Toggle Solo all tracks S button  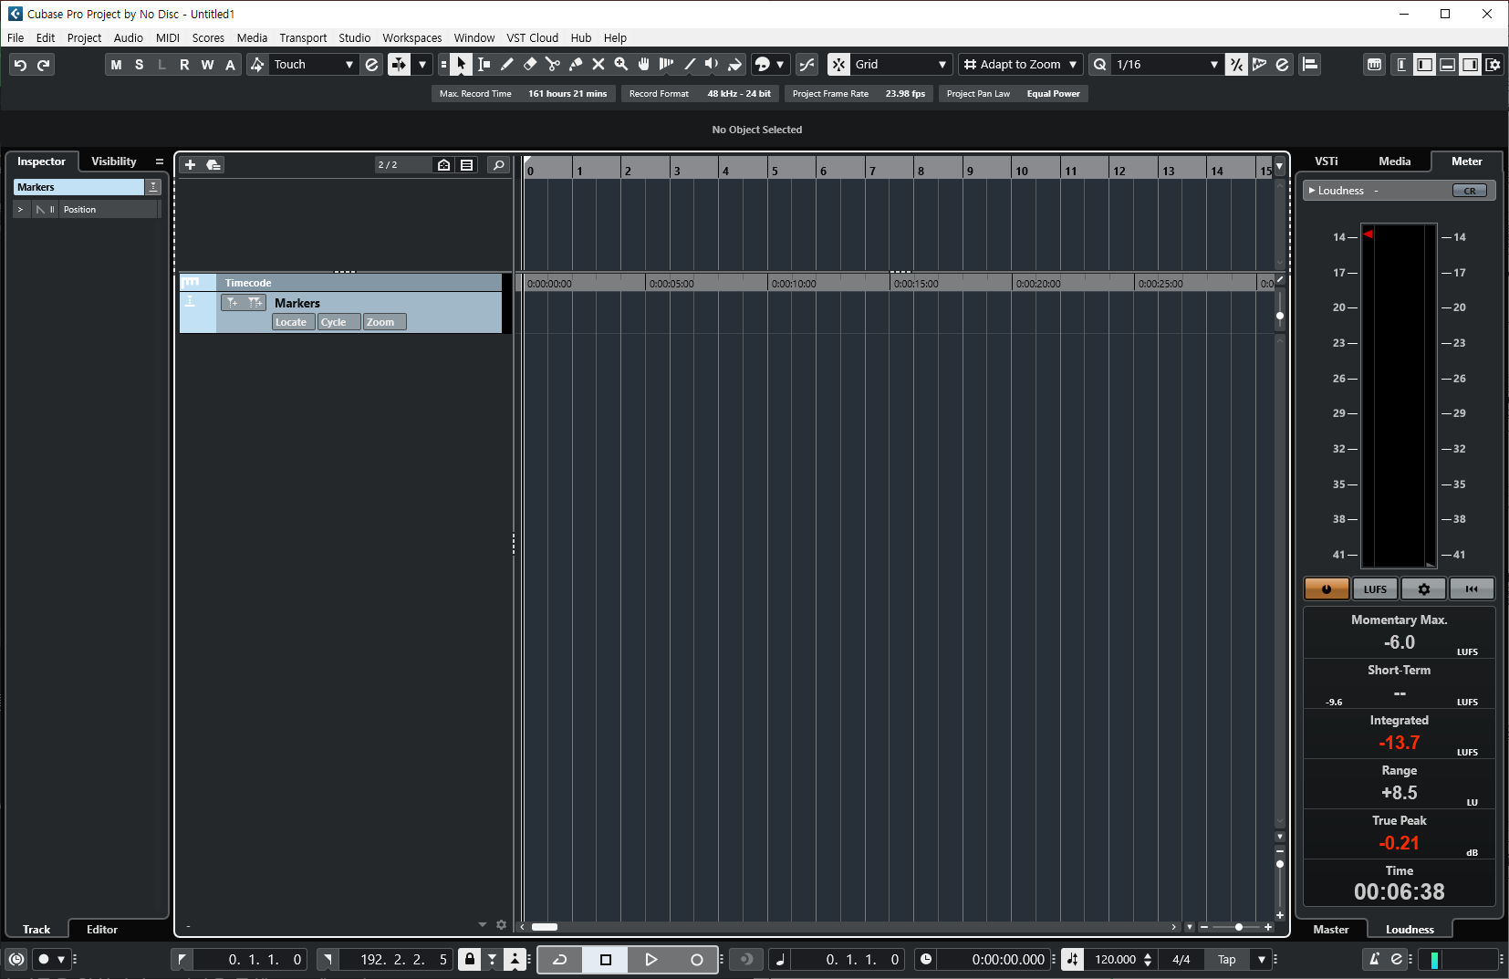click(139, 65)
